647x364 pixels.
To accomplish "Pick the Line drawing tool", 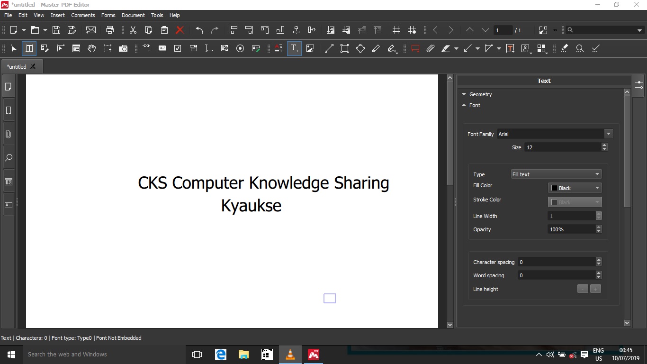I will click(x=329, y=48).
